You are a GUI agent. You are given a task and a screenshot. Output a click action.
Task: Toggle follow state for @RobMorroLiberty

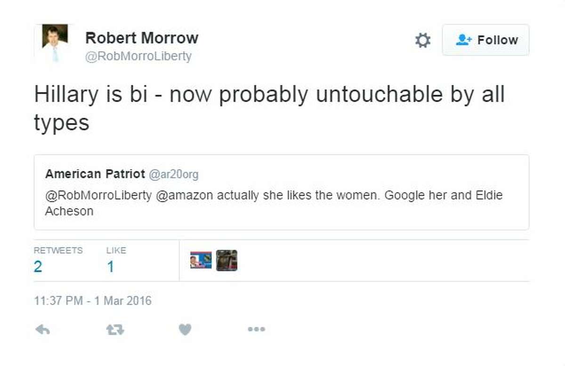point(485,40)
